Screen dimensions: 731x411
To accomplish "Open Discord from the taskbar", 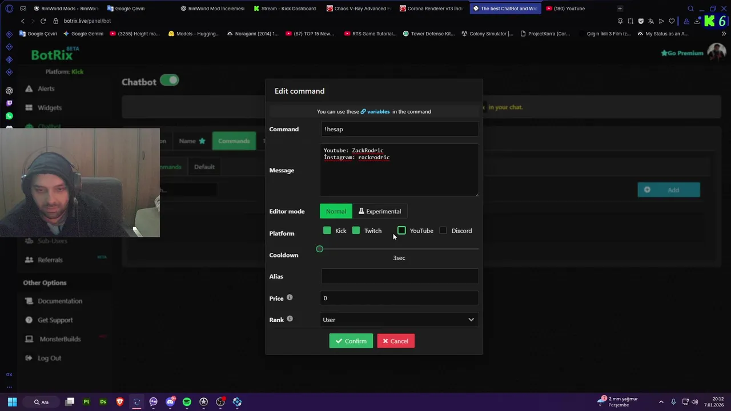I will [170, 402].
